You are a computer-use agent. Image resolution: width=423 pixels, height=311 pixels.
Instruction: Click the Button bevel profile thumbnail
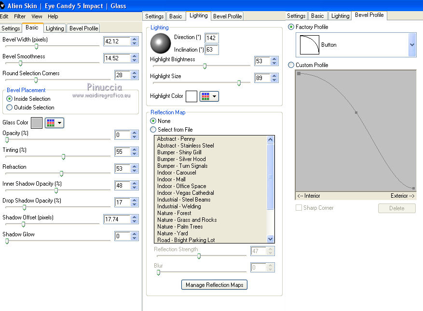310,45
